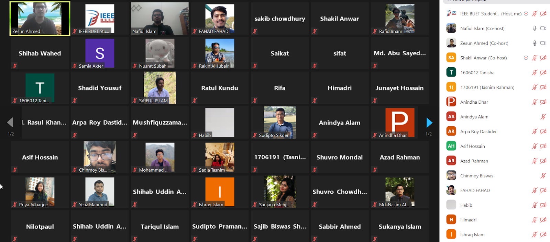Select Zesun Ahmed's active video tile
Screen dimensions: 550x242
(x=40, y=18)
